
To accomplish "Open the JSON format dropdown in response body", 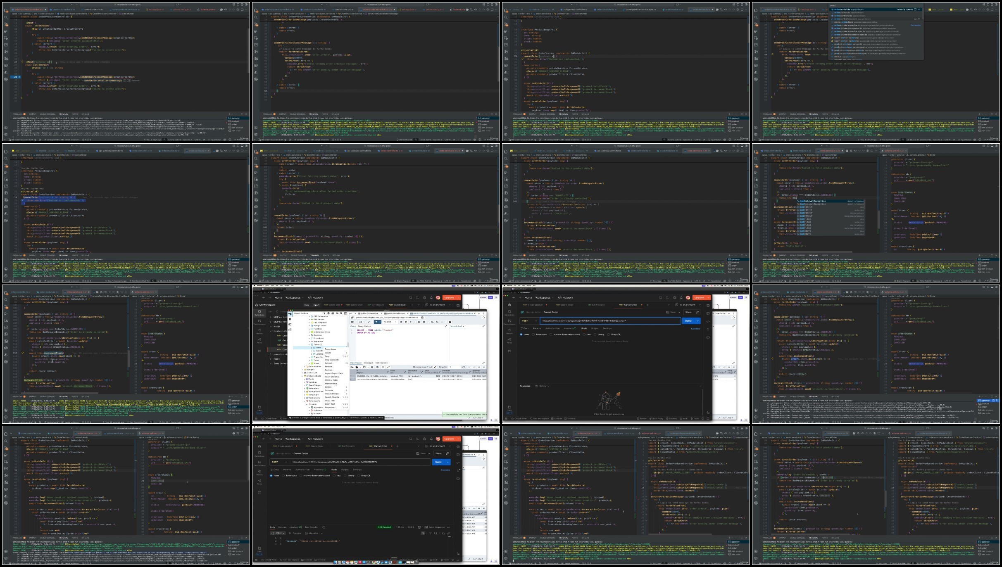I will click(278, 533).
